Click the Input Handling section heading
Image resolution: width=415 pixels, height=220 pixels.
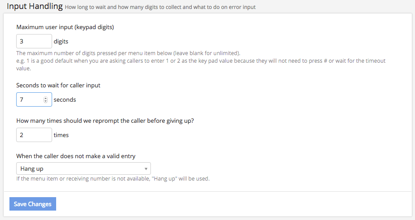coord(35,7)
